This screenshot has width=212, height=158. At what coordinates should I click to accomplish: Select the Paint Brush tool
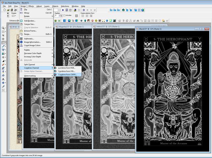pos(3,50)
